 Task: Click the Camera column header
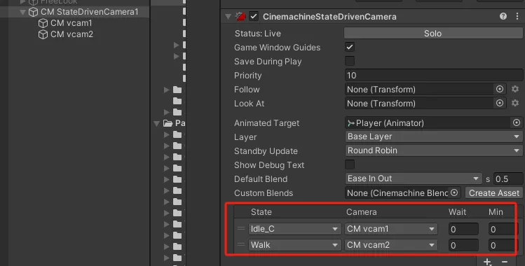[x=361, y=212]
